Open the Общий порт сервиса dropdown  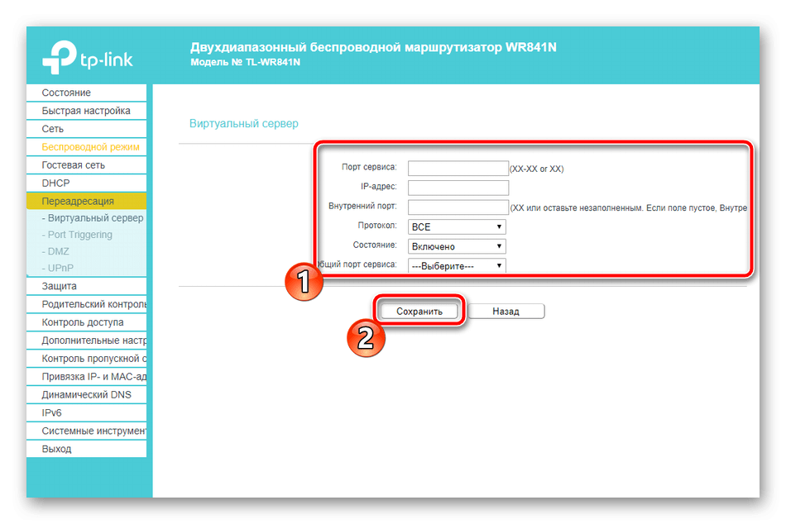pos(457,266)
